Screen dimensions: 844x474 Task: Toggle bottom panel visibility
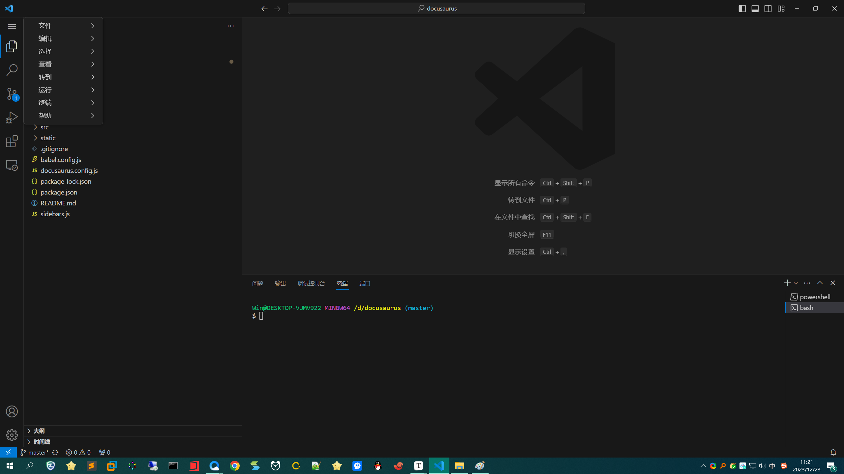(755, 9)
